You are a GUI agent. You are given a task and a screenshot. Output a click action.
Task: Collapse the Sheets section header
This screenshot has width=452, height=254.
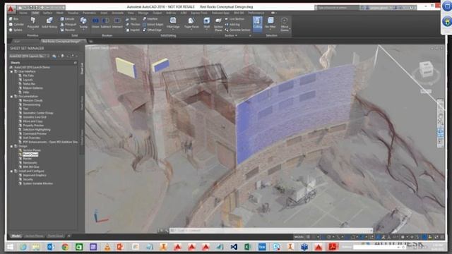(76, 63)
